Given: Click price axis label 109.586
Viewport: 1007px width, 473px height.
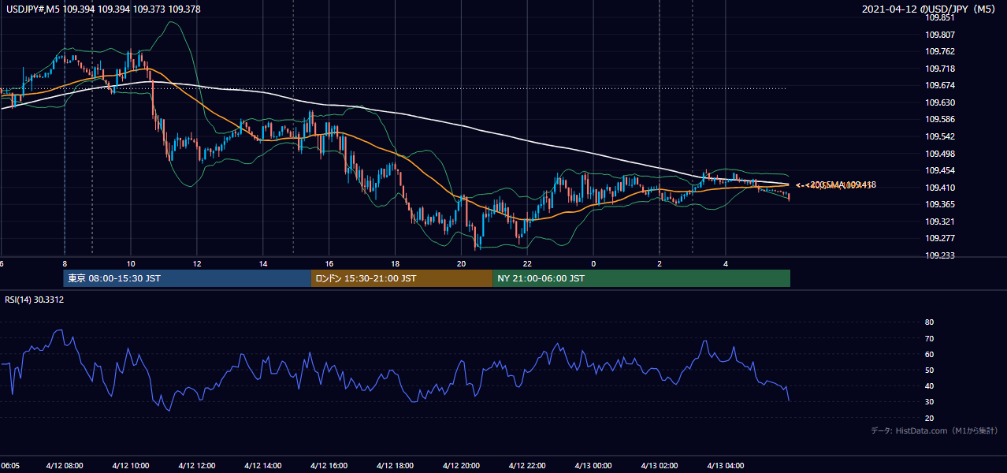Looking at the screenshot, I should pyautogui.click(x=940, y=120).
